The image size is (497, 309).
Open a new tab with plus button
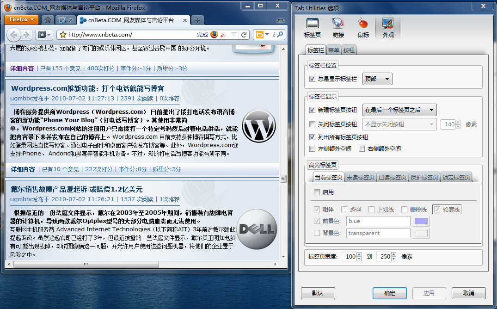click(x=197, y=20)
